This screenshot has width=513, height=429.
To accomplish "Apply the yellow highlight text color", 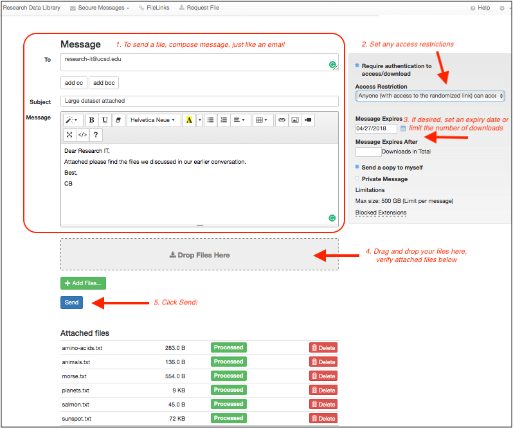I will pos(189,120).
